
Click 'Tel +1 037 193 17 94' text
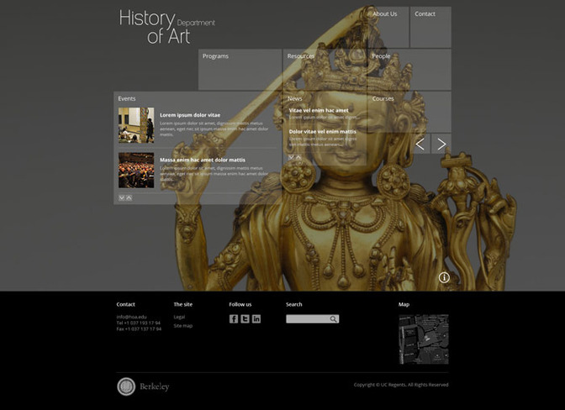(x=139, y=323)
